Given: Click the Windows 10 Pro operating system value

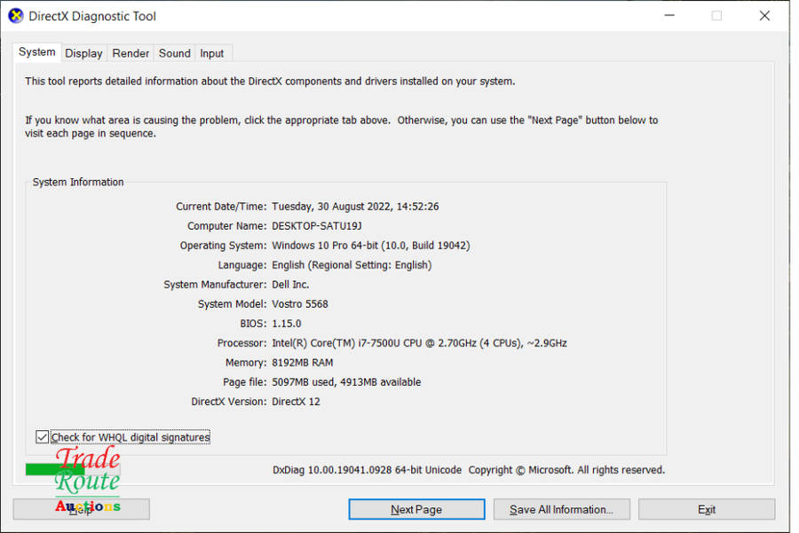Looking at the screenshot, I should point(370,246).
